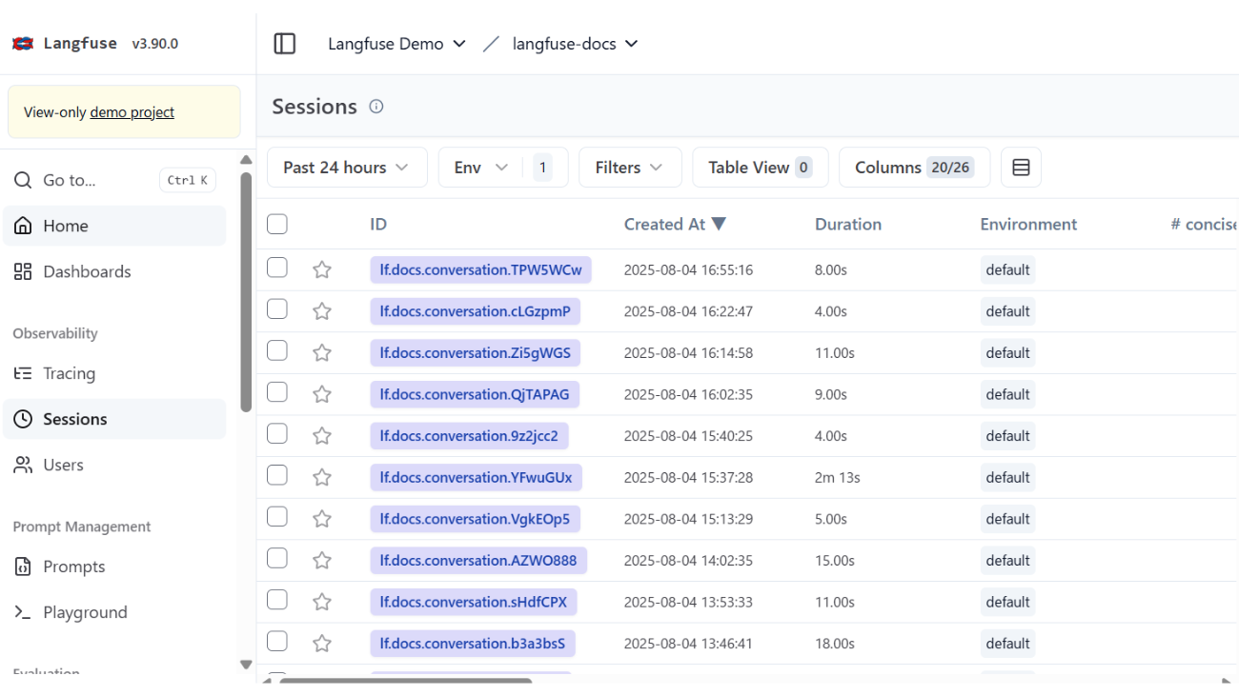This screenshot has width=1239, height=696.
Task: Check the box for session YFwuGUx
Action: point(277,475)
